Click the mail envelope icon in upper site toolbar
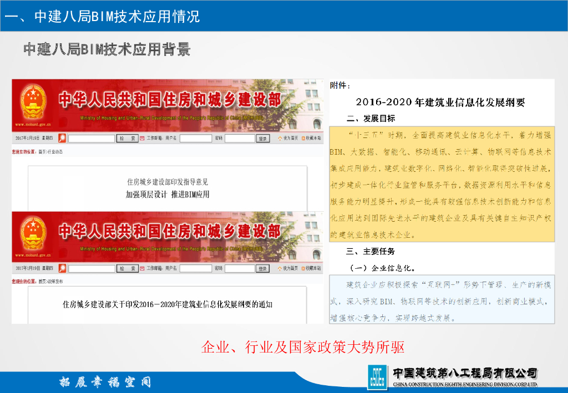Image resolution: width=568 pixels, height=393 pixels. (x=142, y=138)
